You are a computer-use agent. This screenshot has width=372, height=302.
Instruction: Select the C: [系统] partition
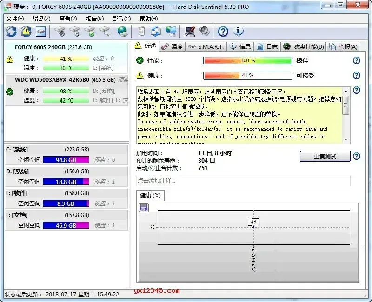click(66, 154)
